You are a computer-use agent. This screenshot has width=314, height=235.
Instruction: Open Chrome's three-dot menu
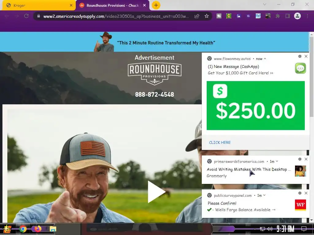[307, 16]
